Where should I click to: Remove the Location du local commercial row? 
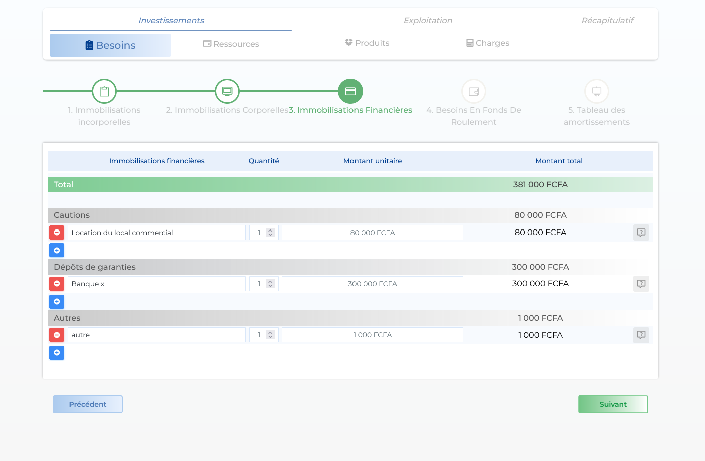[x=57, y=233]
